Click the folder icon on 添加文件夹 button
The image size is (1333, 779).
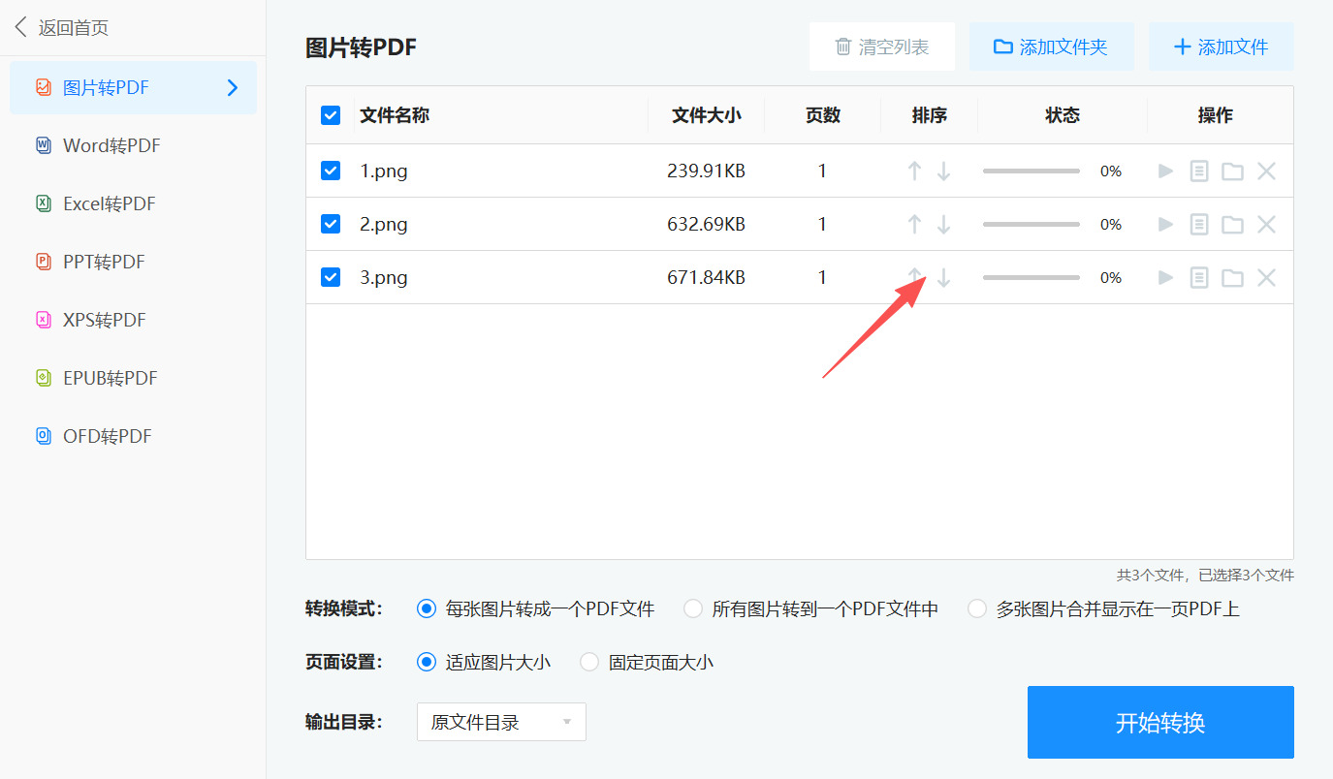coord(1002,46)
